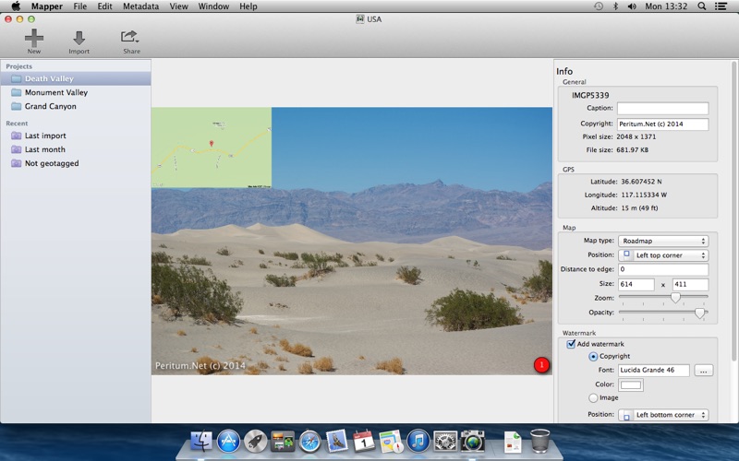This screenshot has width=739, height=461.
Task: Open System Preferences in the Dock
Action: [445, 442]
